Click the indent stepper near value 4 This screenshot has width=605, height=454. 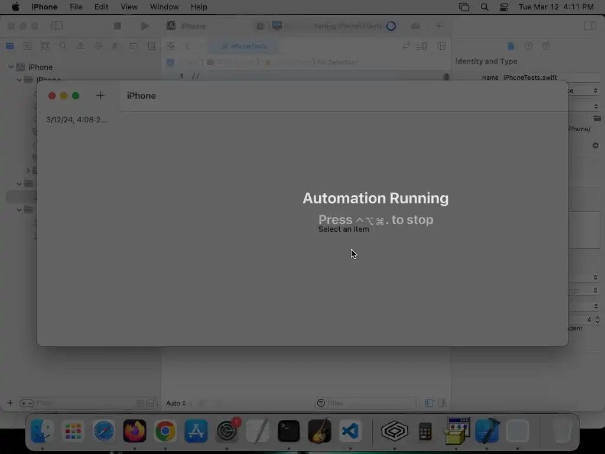coord(597,320)
